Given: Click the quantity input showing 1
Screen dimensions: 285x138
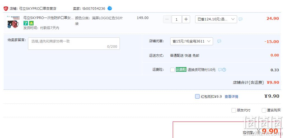Looking at the screenshot, I should tap(177, 19).
